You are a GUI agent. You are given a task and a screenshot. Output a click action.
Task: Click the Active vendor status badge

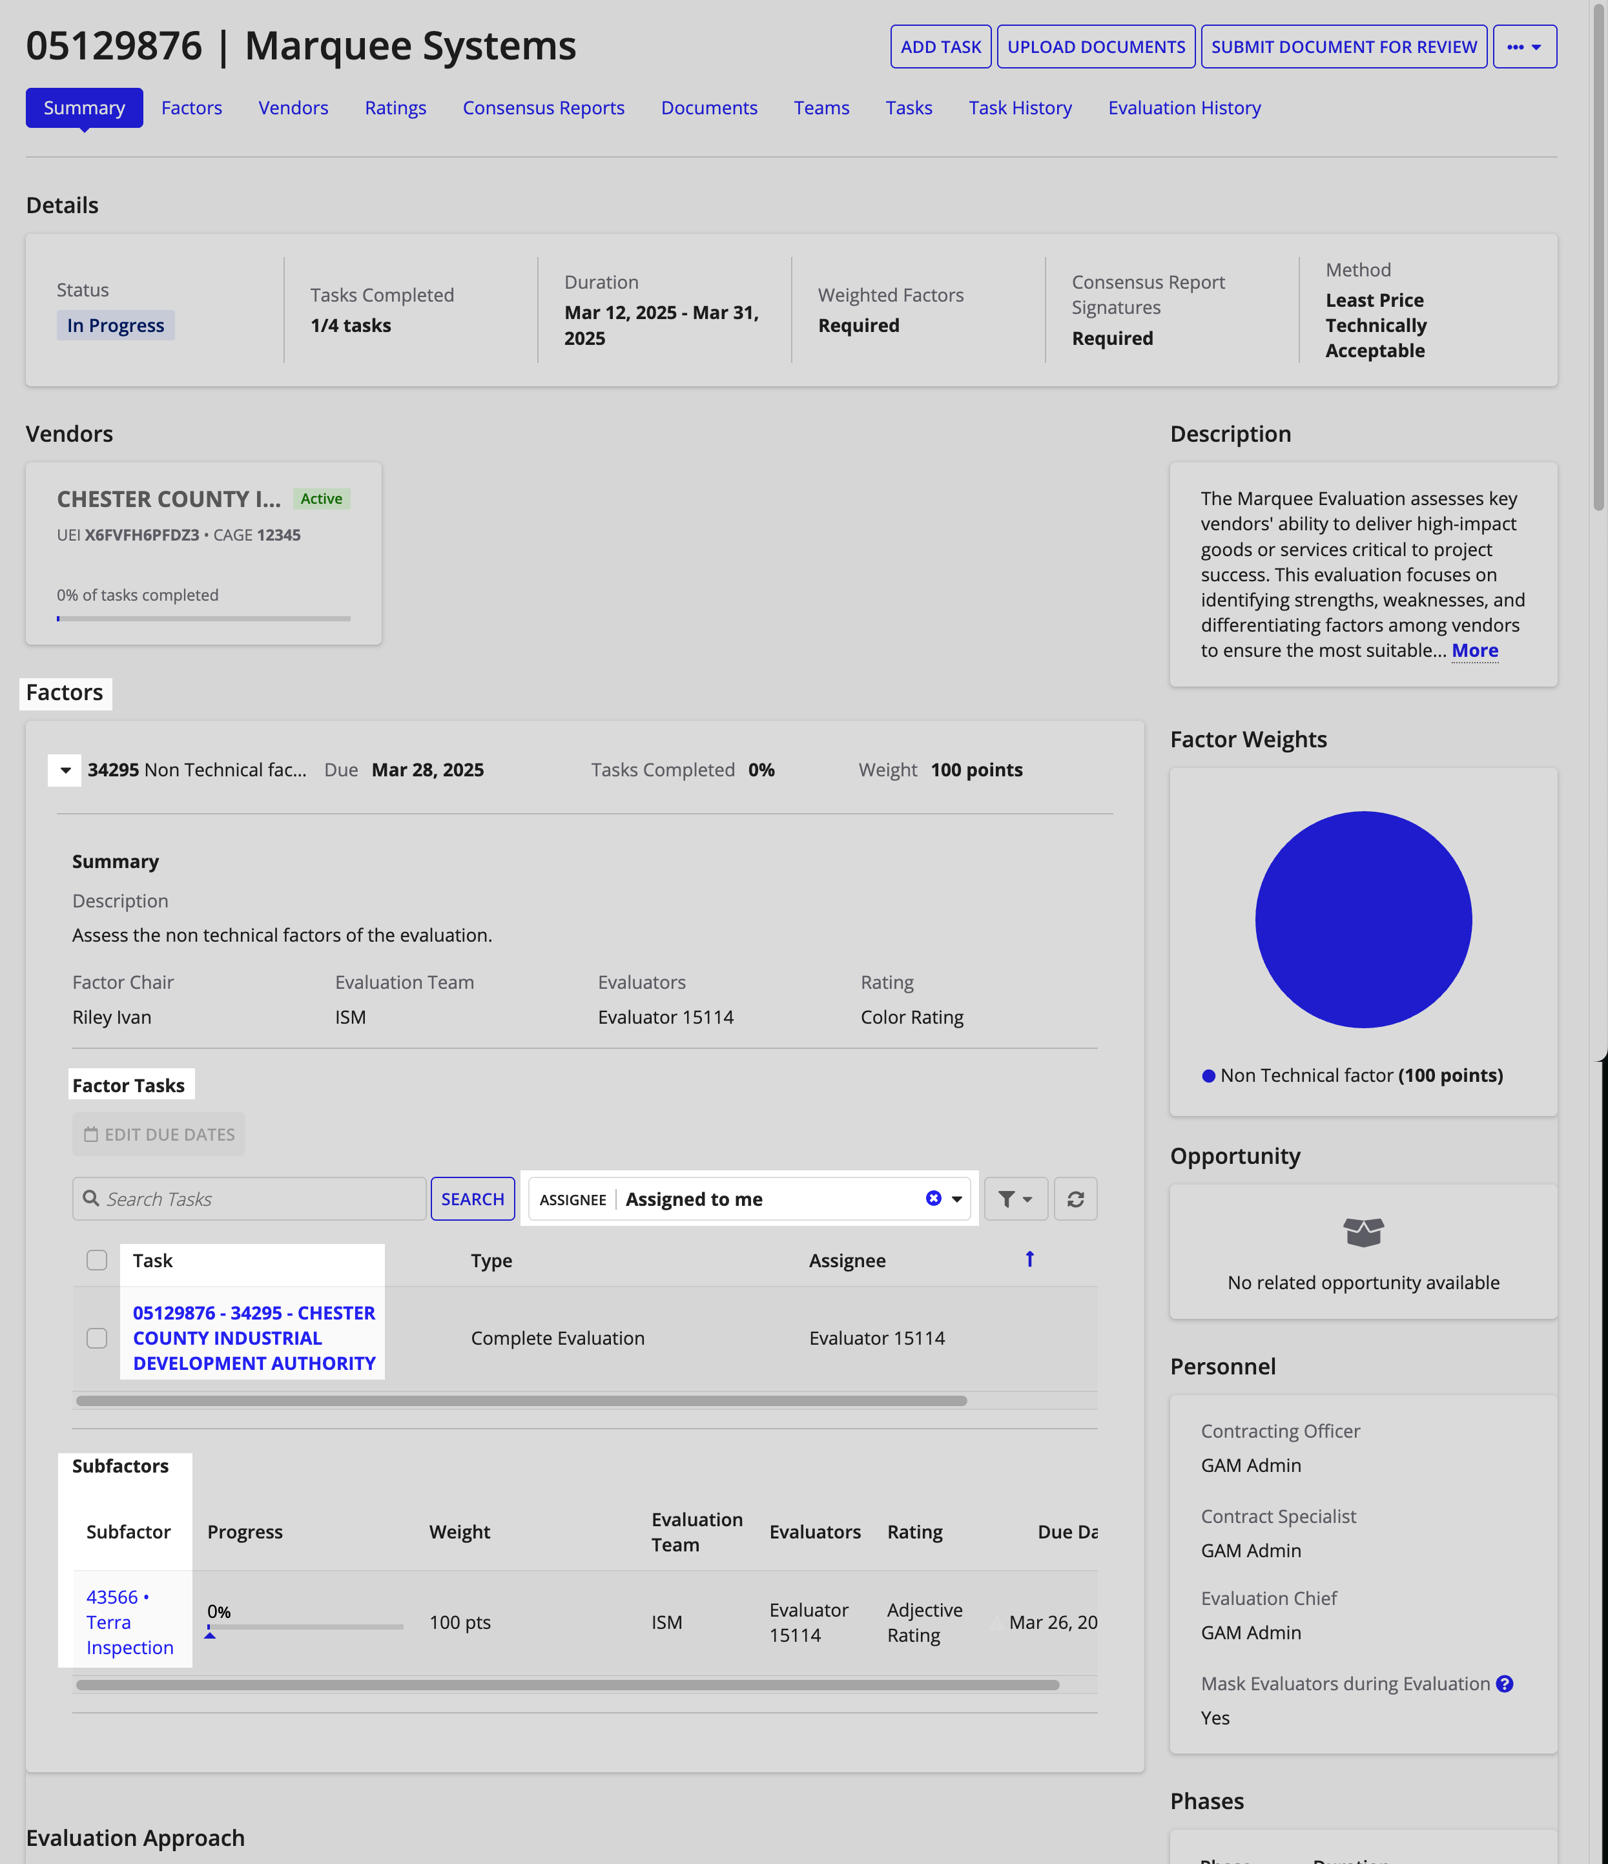coord(321,499)
